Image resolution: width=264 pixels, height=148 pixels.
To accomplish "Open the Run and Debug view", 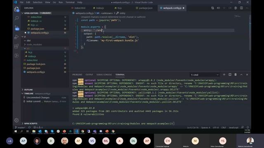I will pyautogui.click(x=16, y=37).
